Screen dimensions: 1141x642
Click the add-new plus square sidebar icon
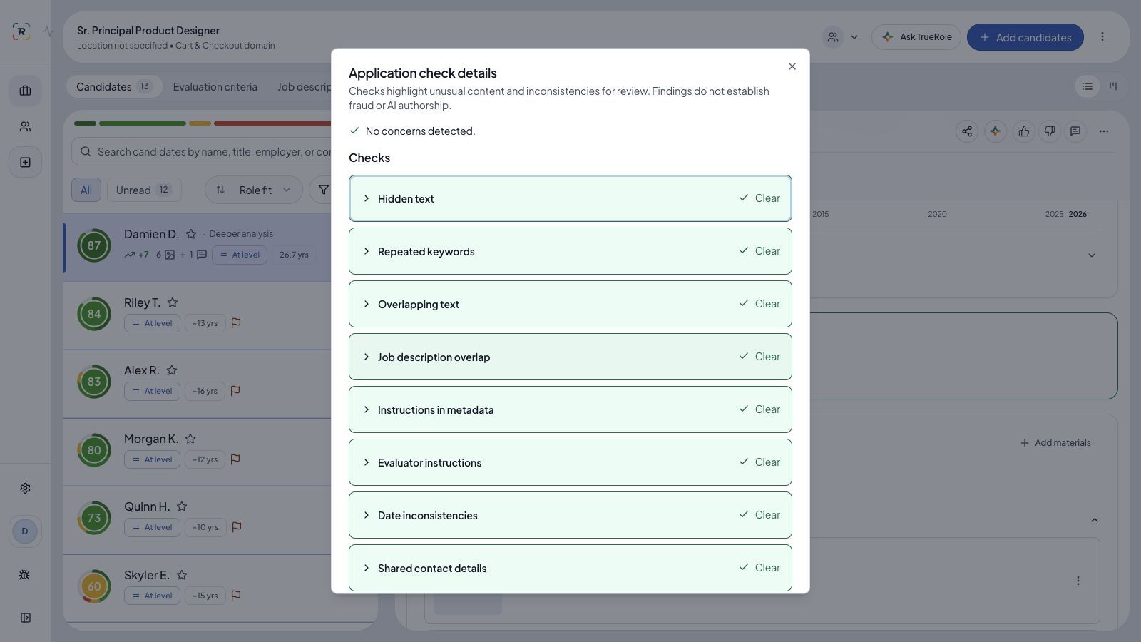[x=25, y=162]
